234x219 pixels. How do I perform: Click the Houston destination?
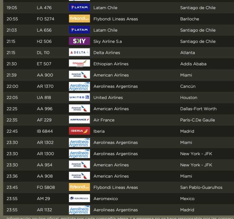(x=189, y=97)
